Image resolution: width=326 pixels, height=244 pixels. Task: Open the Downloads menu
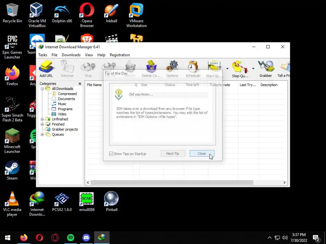tap(71, 55)
